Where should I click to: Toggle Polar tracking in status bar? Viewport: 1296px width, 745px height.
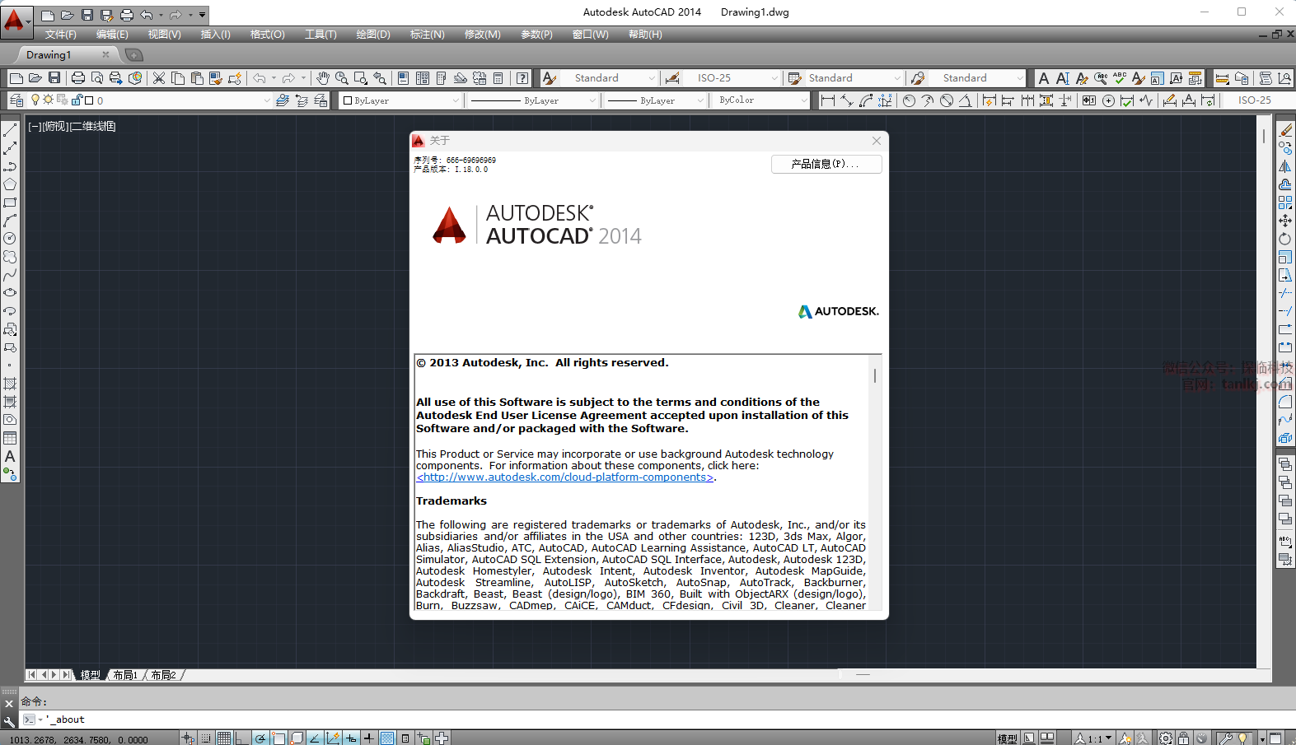(260, 738)
